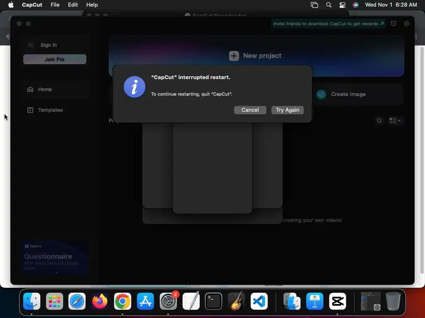Click Sign in on CapCut sidebar

[49, 45]
